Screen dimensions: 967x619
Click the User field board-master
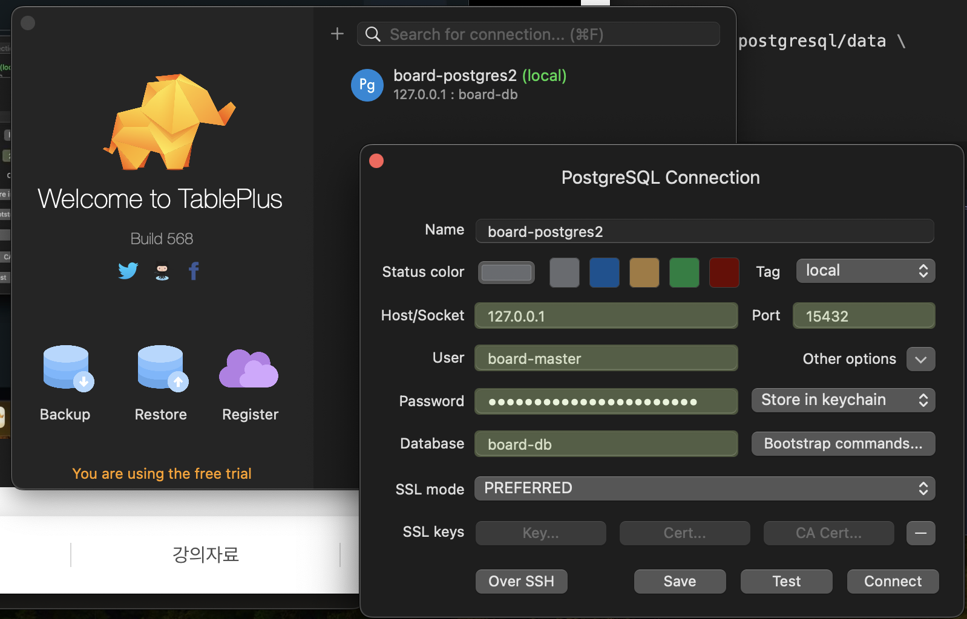[606, 358]
